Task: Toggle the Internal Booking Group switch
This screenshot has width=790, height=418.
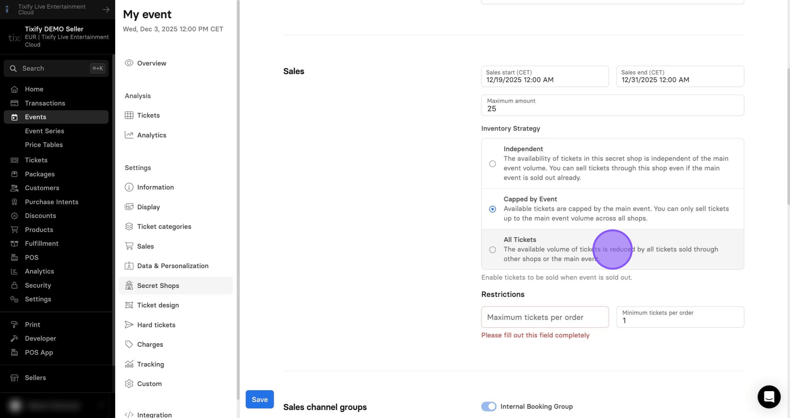Action: click(489, 406)
